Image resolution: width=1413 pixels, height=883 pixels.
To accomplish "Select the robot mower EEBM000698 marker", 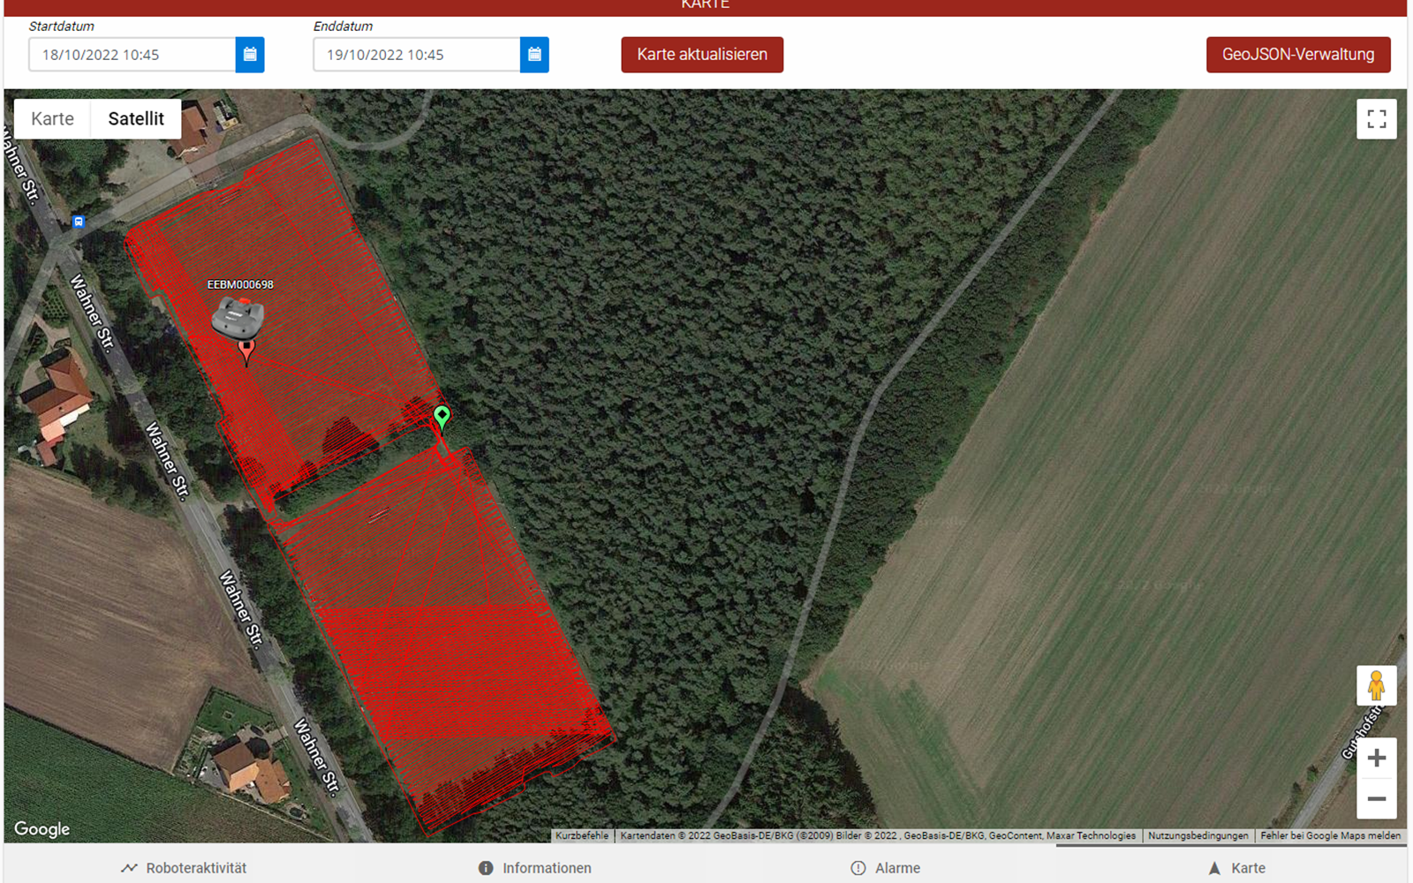I will pos(238,318).
